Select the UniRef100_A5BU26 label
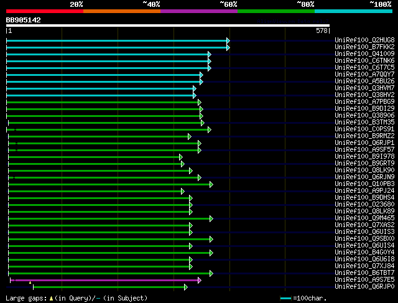Screen dimensions: 398x303 tap(364, 81)
